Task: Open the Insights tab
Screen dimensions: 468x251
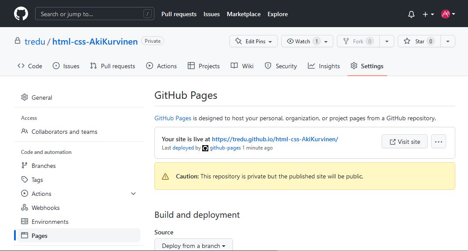Action: tap(324, 66)
